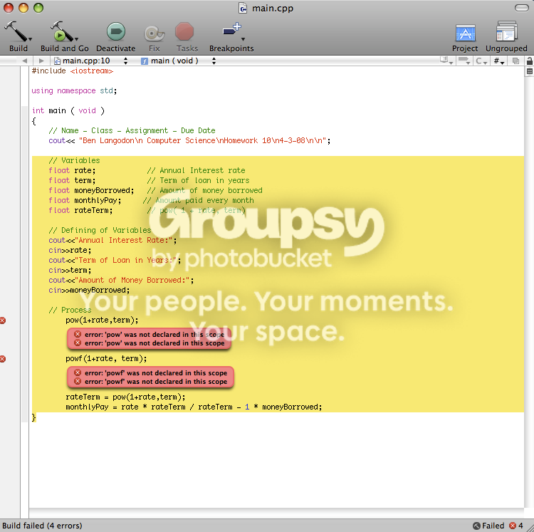
Task: Click the closing brace of main
Action: pos(33,417)
